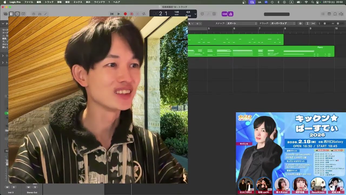Collapse the Quick Help section chevron
This screenshot has height=195, width=346.
tap(3, 24)
